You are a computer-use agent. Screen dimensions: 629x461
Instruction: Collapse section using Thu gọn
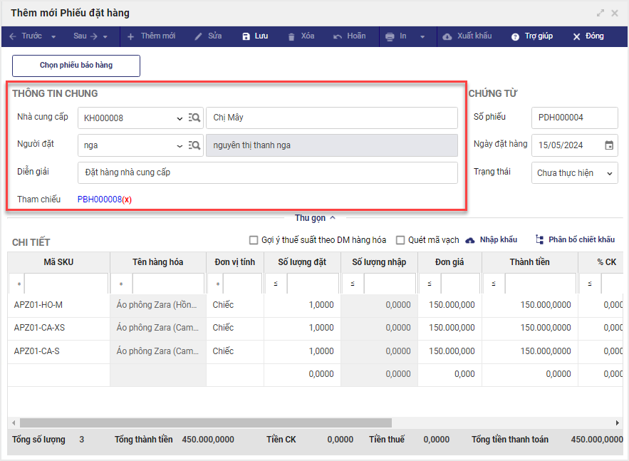[314, 218]
